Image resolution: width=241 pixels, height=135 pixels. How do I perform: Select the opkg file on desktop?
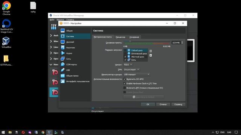click(x=33, y=7)
